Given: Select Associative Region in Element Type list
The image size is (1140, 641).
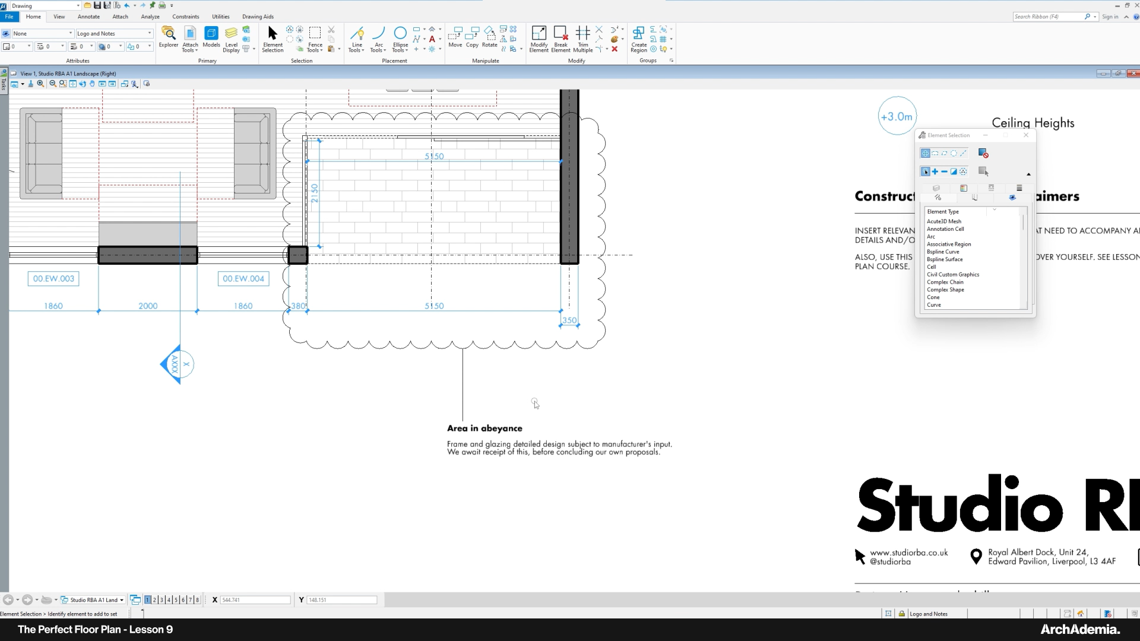Looking at the screenshot, I should click(x=949, y=244).
